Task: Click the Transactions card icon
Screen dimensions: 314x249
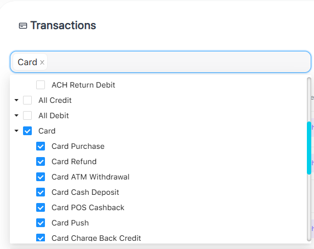Action: [23, 26]
